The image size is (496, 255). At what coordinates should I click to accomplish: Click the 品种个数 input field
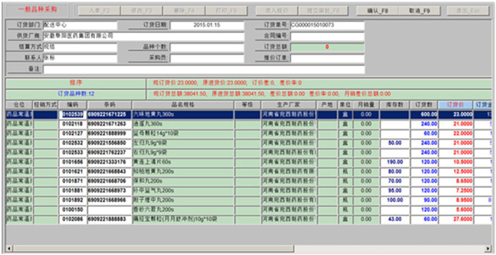(x=207, y=47)
